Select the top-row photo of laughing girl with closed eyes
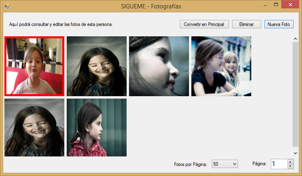This screenshot has width=302, height=176. 97,66
